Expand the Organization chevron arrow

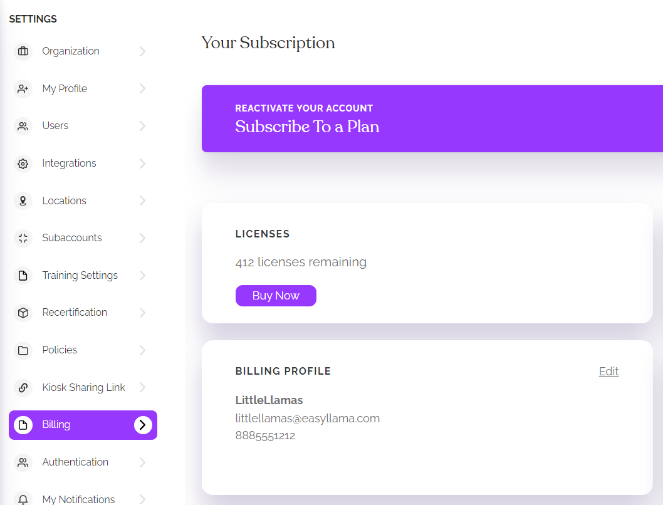(142, 51)
